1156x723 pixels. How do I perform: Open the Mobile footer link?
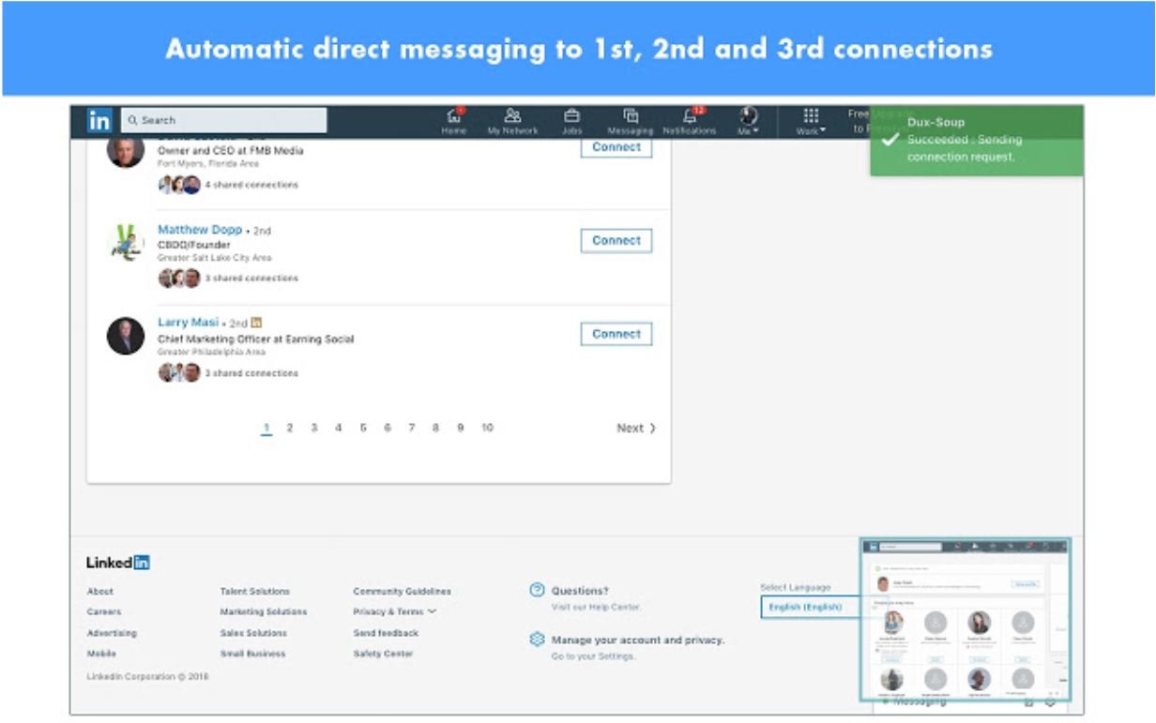(101, 654)
